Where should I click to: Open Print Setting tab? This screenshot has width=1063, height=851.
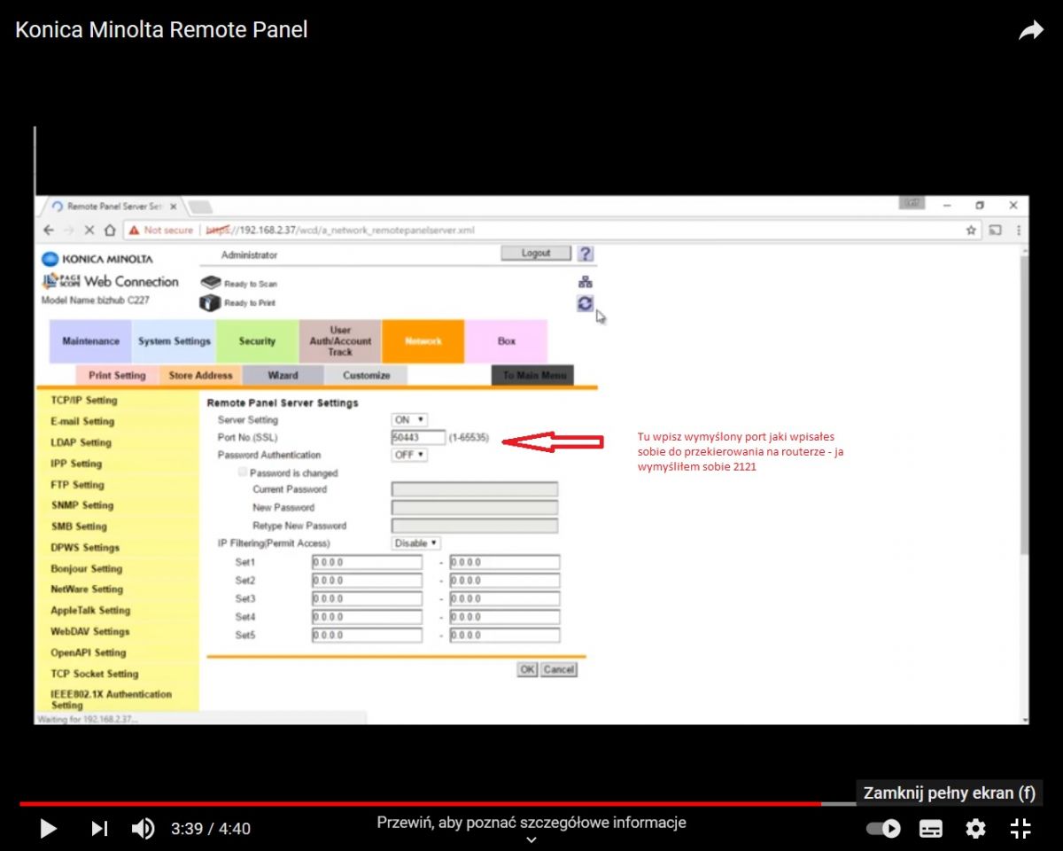(x=117, y=376)
